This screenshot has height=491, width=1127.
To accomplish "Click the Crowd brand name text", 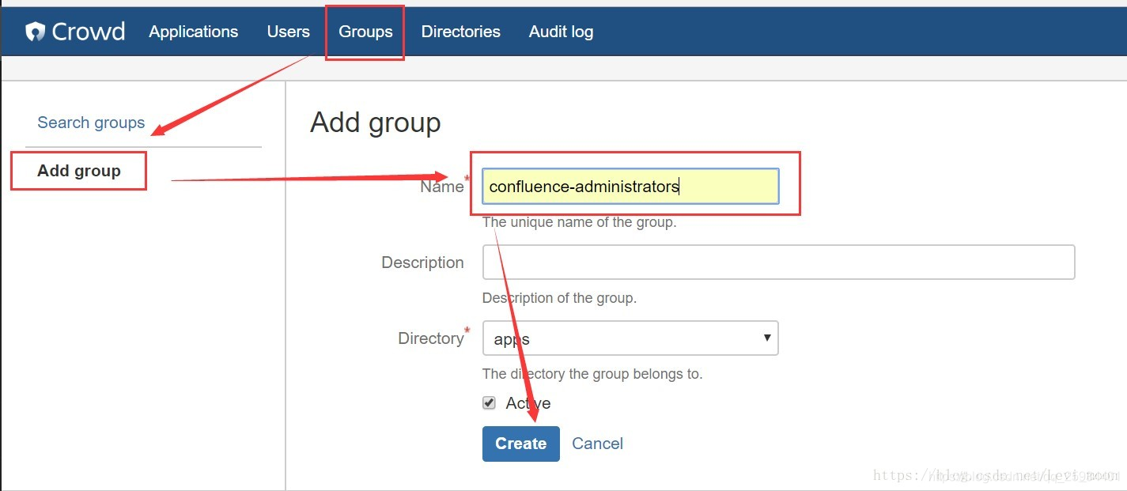I will pos(89,32).
